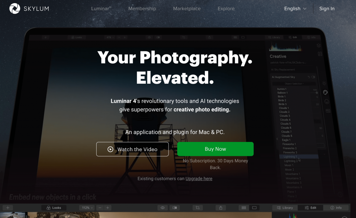Expand the English language dropdown
356x218 pixels.
click(x=295, y=9)
